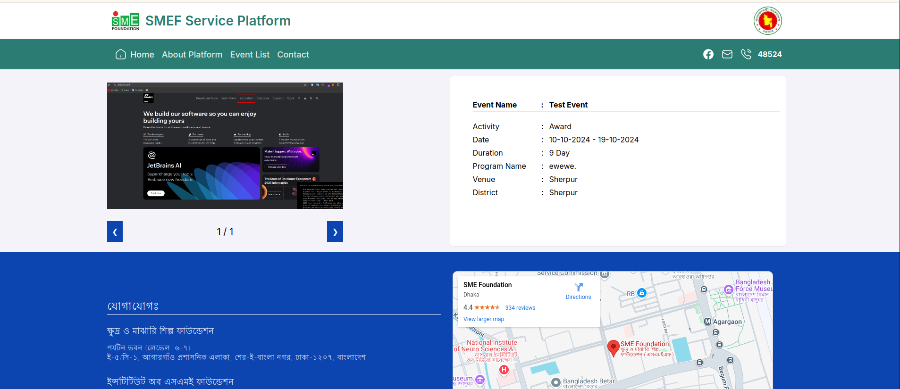This screenshot has height=389, width=900.
Task: Open the Event List menu item
Action: (250, 55)
